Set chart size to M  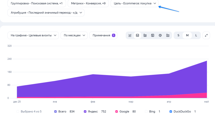coord(187,35)
